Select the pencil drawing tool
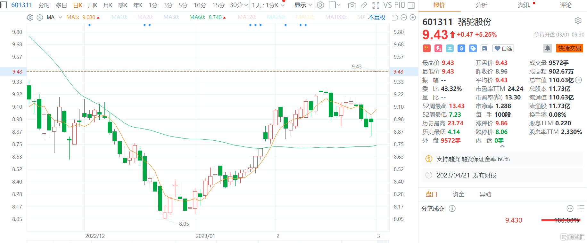 point(364,5)
